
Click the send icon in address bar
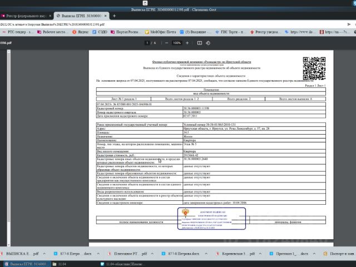pyautogui.click(x=349, y=24)
